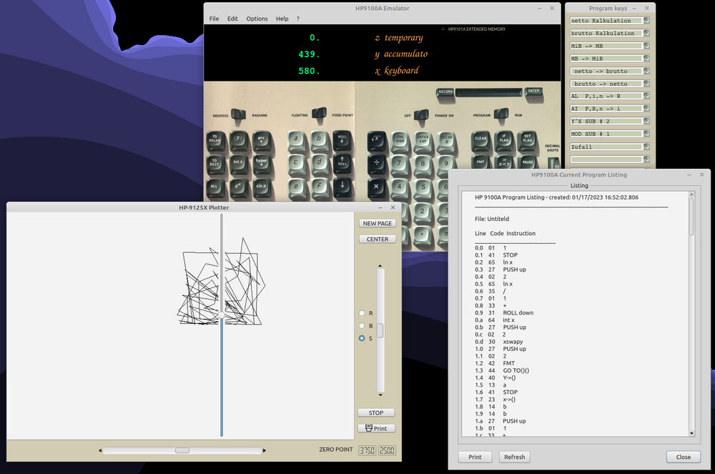Open the Options menu
The height and width of the screenshot is (474, 715).
tap(257, 19)
